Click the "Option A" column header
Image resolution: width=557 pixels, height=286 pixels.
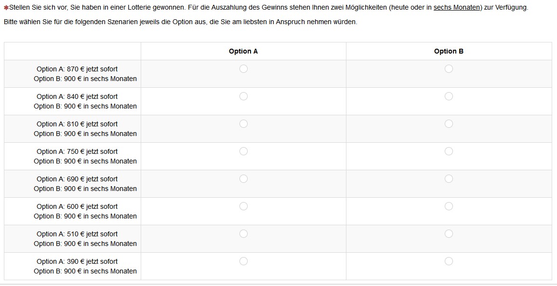[243, 51]
